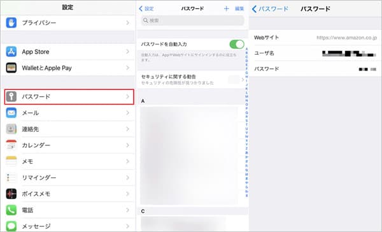Tap the パスワード value row in detail
Screen dimensions: 382x232
315,69
